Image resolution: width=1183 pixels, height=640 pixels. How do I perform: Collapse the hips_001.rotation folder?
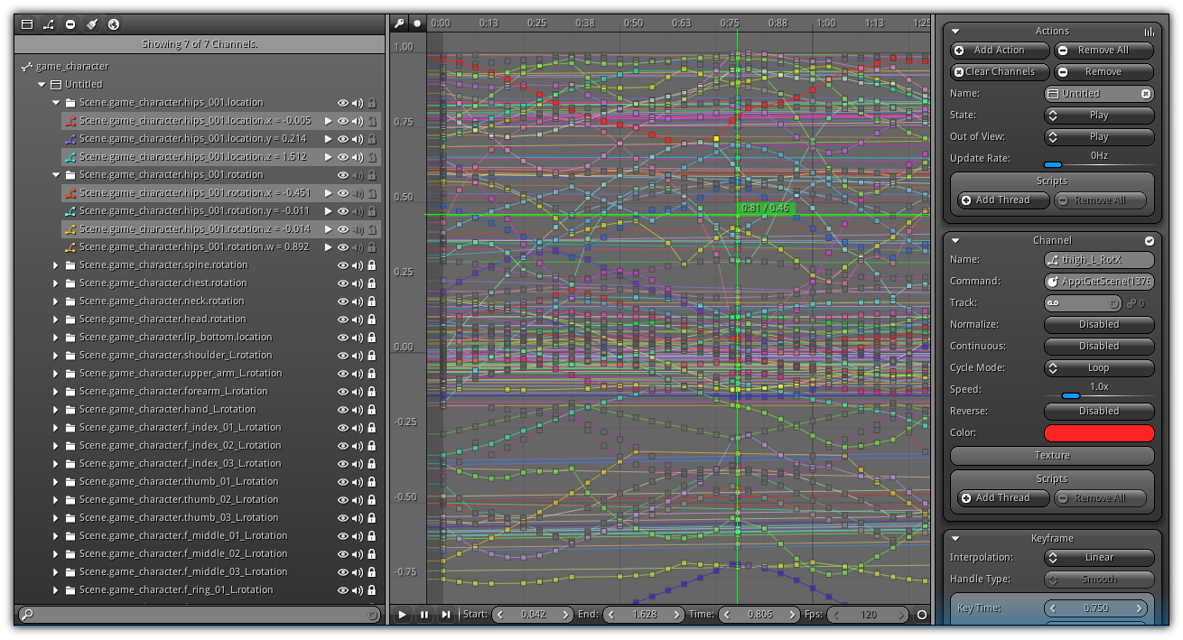[56, 175]
